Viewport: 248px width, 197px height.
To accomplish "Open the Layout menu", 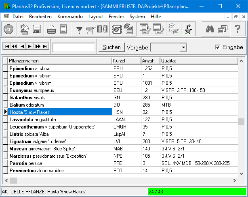I will click(x=96, y=17).
